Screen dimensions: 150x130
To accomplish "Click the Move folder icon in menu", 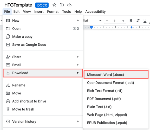I will pos(8,93).
